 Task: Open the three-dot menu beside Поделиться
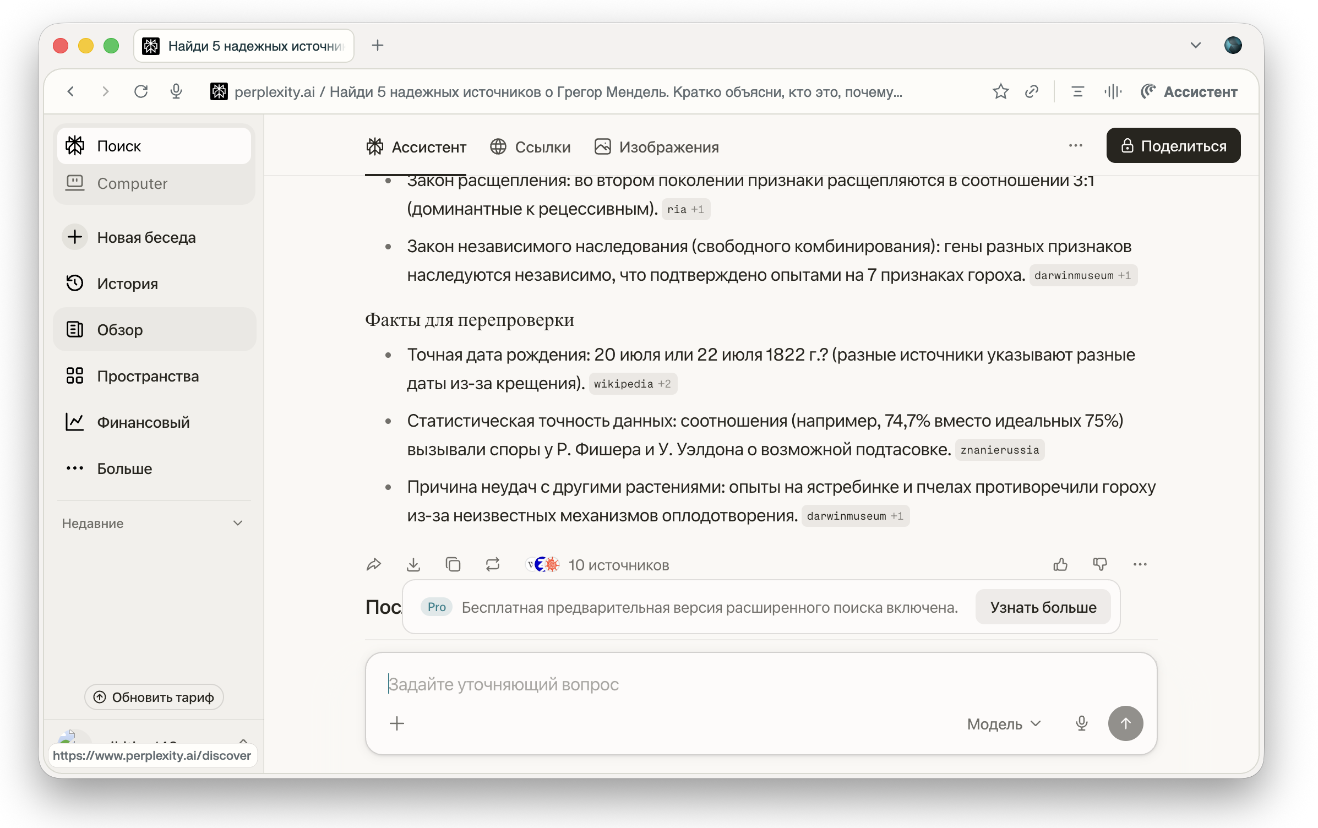click(1075, 146)
